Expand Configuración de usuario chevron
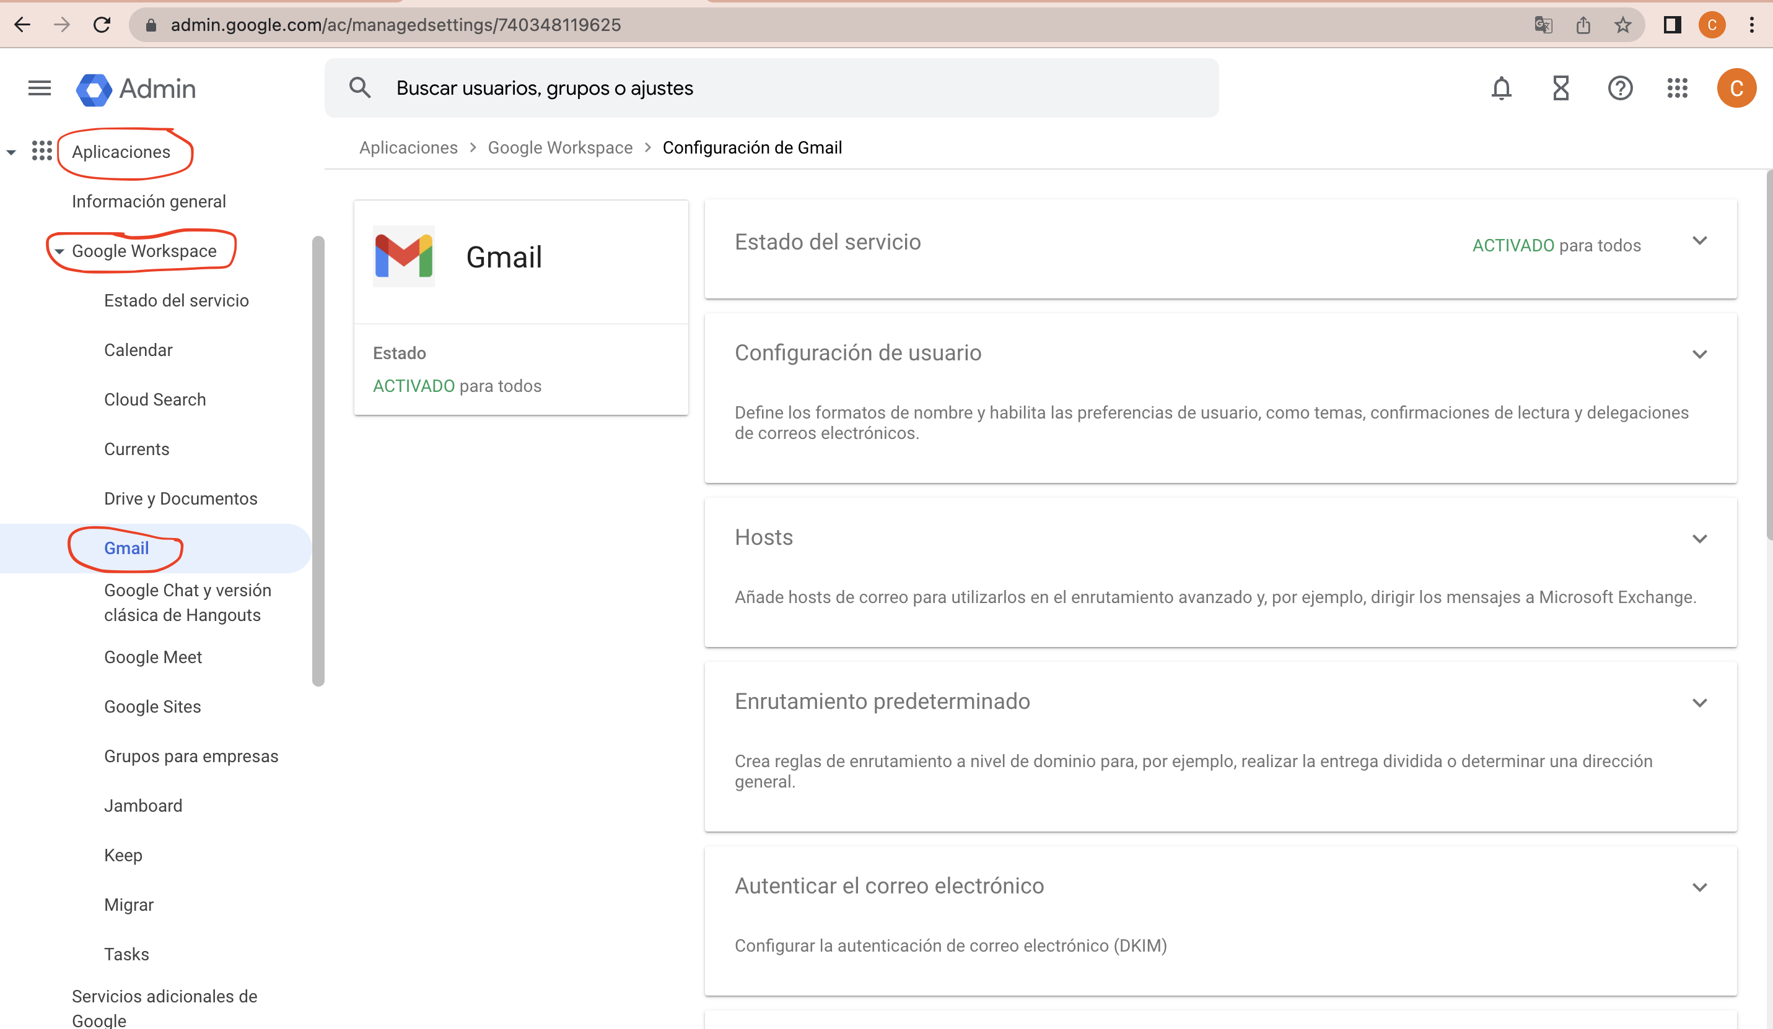This screenshot has width=1773, height=1029. [1700, 354]
